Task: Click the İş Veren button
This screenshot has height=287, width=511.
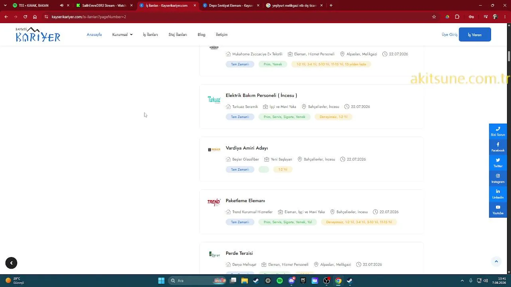Action: (475, 35)
